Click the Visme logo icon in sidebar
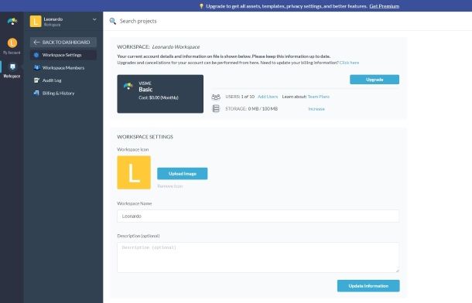472x303 pixels. (x=12, y=21)
